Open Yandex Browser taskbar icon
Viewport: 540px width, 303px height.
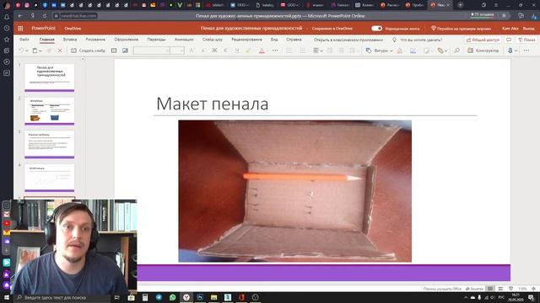click(186, 297)
